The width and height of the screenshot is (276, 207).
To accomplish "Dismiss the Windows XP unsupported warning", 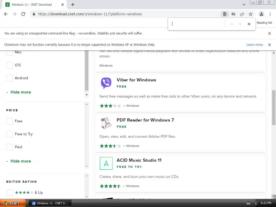I will (x=270, y=45).
